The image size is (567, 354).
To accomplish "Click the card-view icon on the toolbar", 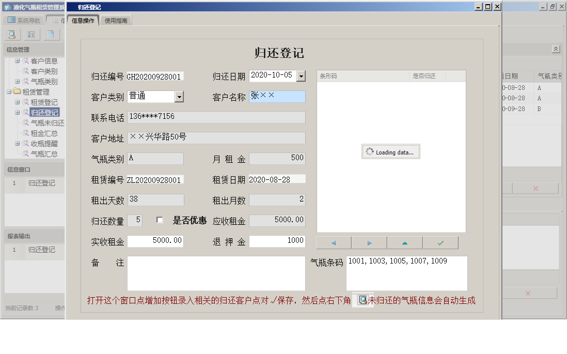I will pyautogui.click(x=31, y=34).
